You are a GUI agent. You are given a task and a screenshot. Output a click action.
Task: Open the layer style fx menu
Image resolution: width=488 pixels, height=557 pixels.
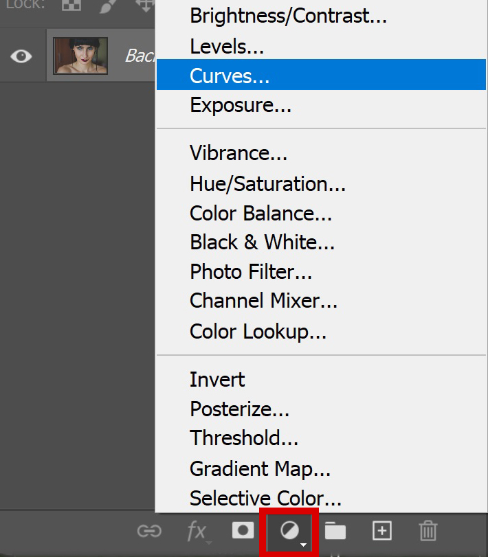(x=197, y=532)
